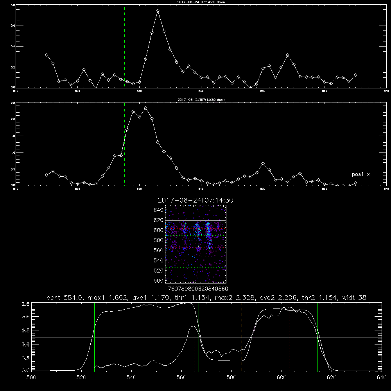Click the highest peak marker in dawn plot
Image resolution: width=391 pixels, height=391 pixels.
click(x=158, y=11)
